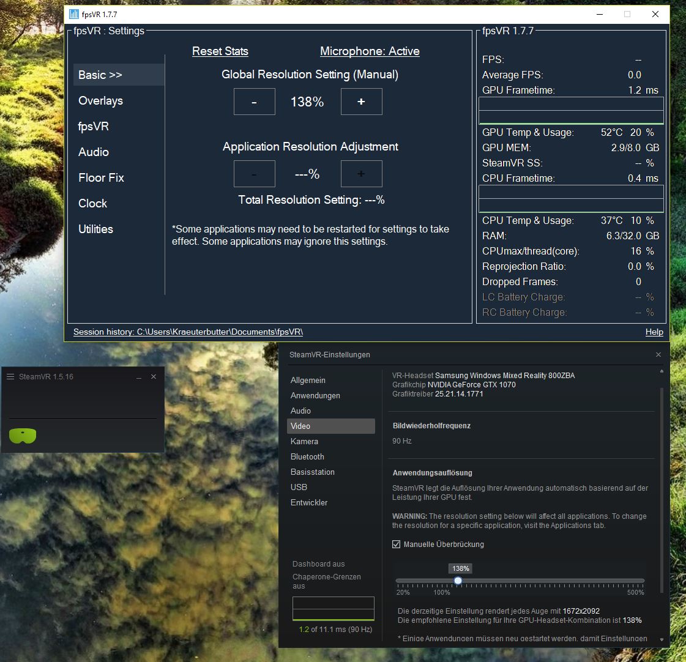Select Entwickler in SteamVR settings

(x=309, y=503)
